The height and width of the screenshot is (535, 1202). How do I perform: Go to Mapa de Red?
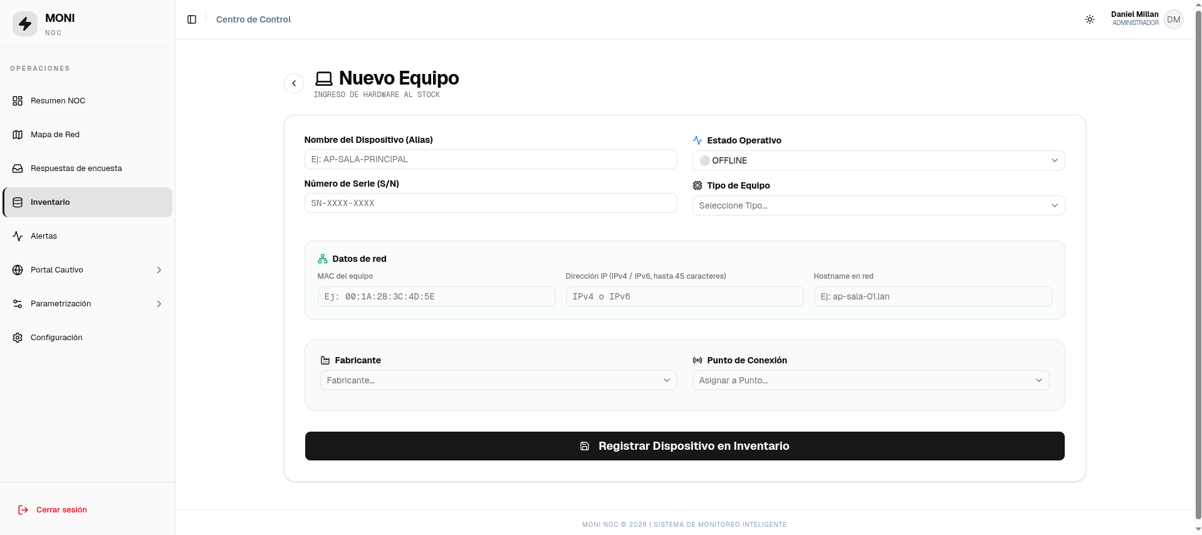tap(87, 135)
